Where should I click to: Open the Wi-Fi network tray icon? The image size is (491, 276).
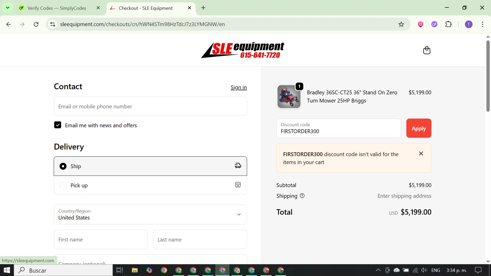415,270
